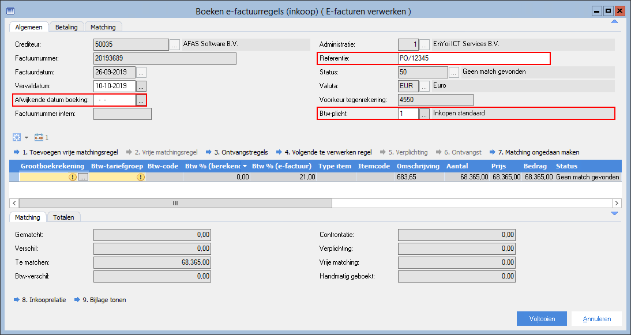Click the Te matchen value 68.365,00
Image resolution: width=631 pixels, height=335 pixels.
point(152,262)
